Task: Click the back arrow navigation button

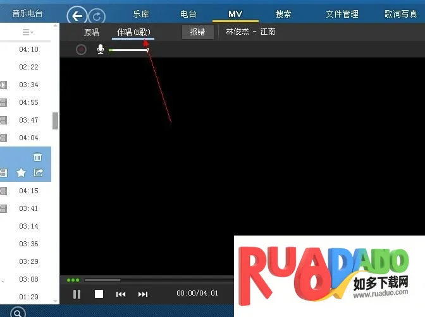Action: [77, 16]
